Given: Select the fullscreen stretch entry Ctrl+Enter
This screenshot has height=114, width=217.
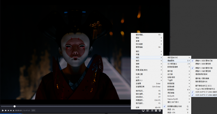Looking at the screenshot, I should click(x=147, y=87).
